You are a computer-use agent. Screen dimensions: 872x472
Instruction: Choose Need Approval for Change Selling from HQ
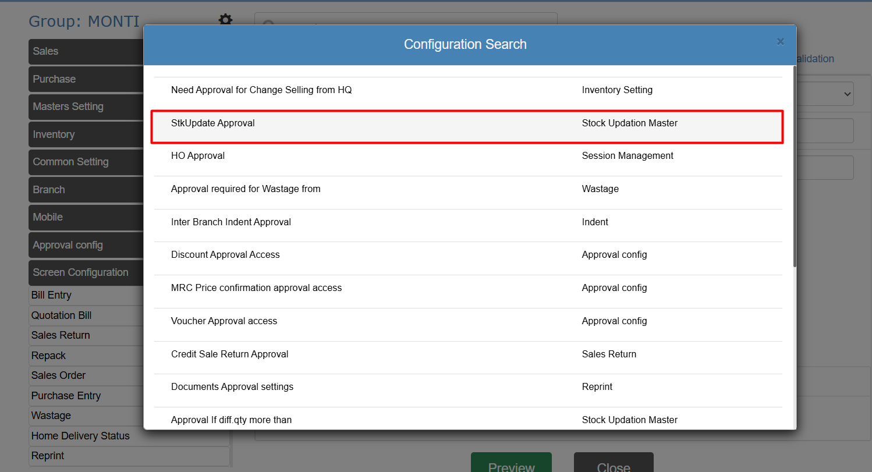click(x=261, y=90)
